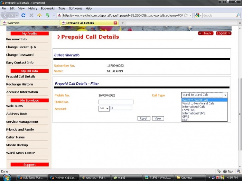Stop loading with the X icon

pyautogui.click(x=31, y=16)
